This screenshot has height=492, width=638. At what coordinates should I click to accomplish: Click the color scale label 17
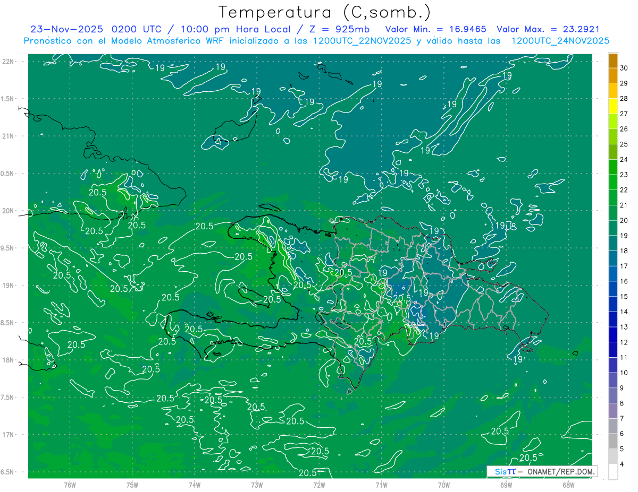[624, 266]
